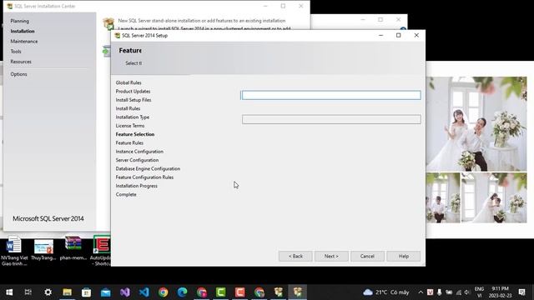
Task: Click the SQL Server 2014 Setup title bar icon
Action: point(118,35)
